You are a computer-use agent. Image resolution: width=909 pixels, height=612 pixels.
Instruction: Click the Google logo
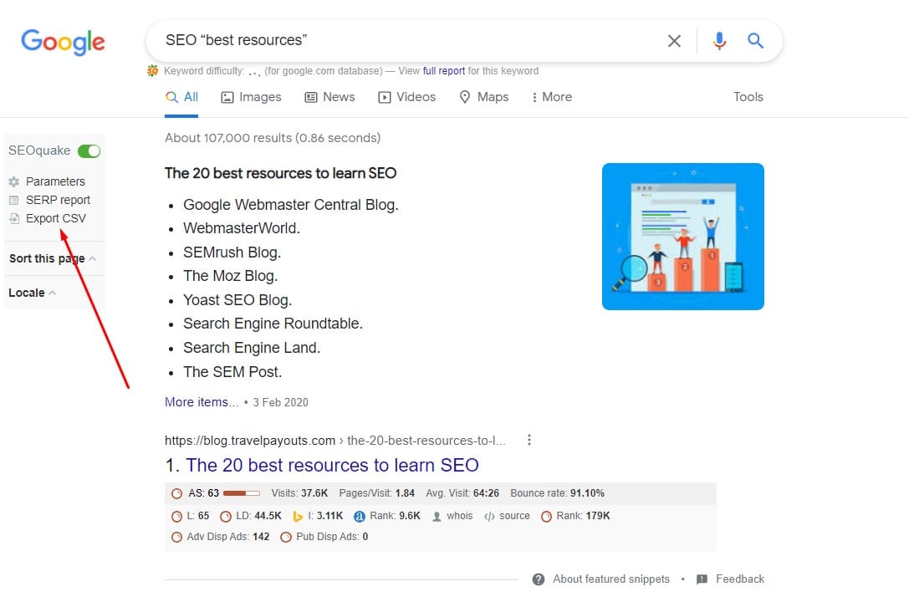pyautogui.click(x=63, y=41)
